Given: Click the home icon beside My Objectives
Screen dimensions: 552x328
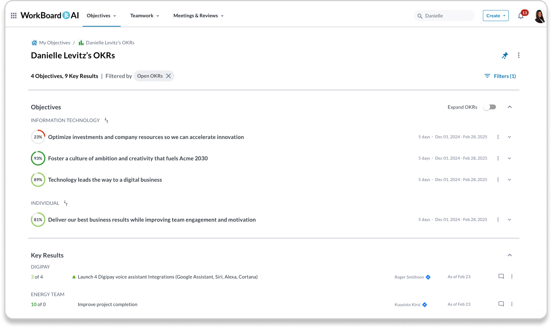Looking at the screenshot, I should click(34, 43).
